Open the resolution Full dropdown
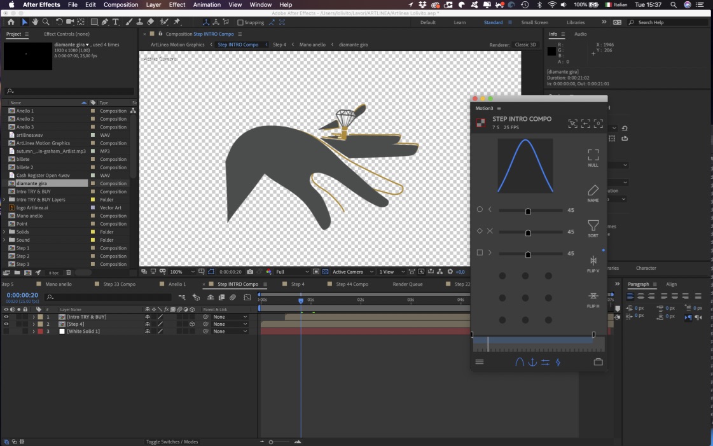Viewport: 713px width, 446px height. tap(292, 272)
